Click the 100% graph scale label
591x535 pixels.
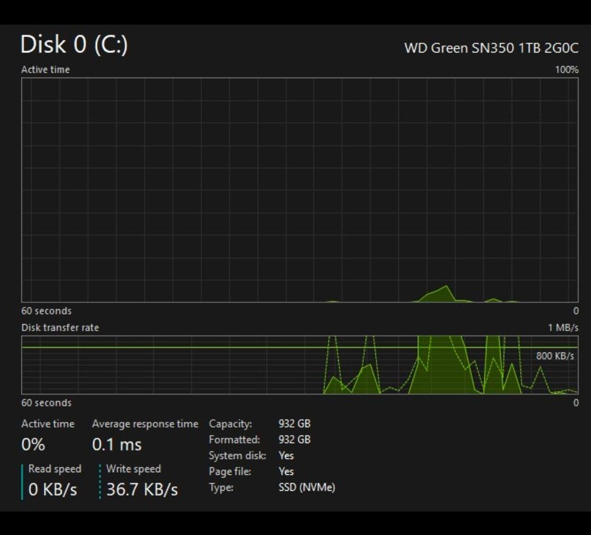click(x=566, y=69)
